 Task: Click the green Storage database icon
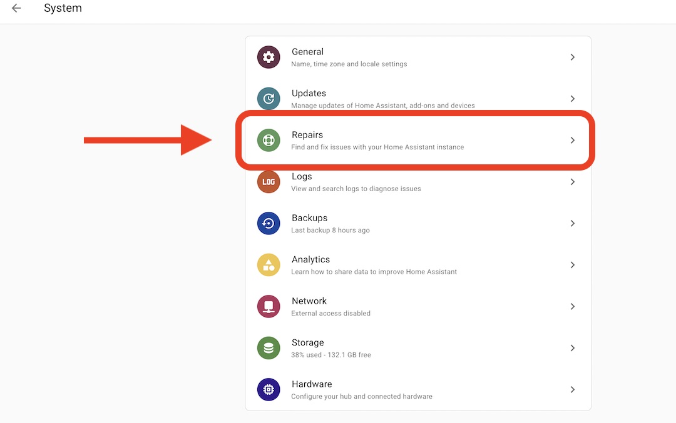pyautogui.click(x=269, y=348)
